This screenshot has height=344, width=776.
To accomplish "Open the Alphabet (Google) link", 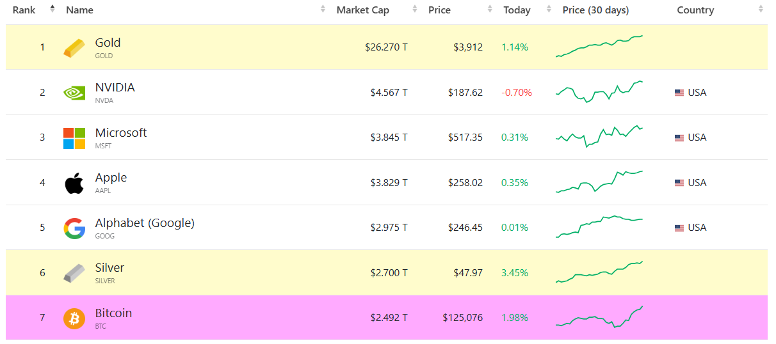I will click(x=145, y=223).
